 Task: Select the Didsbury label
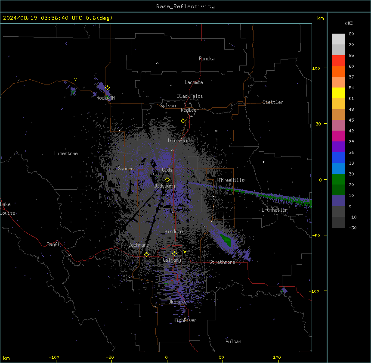(x=165, y=186)
